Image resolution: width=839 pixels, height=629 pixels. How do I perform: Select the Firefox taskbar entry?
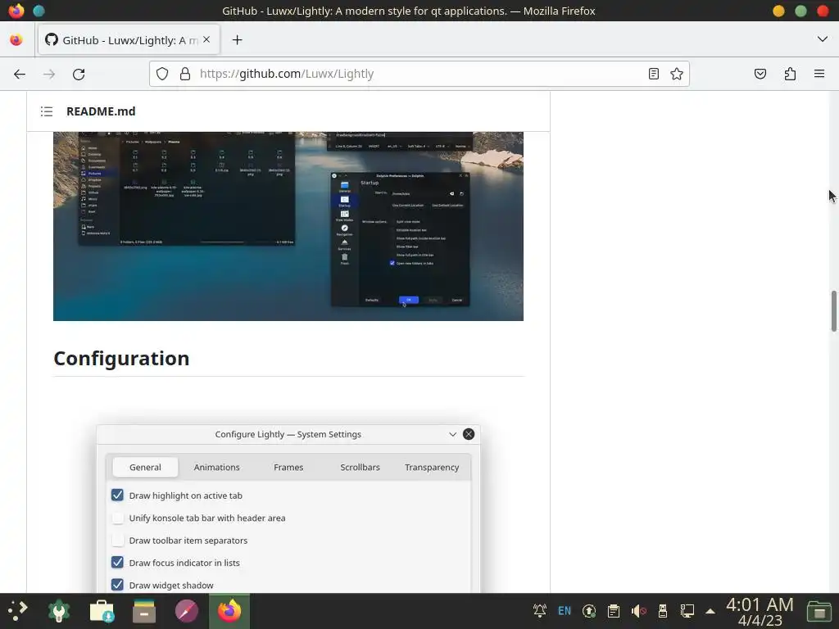click(229, 611)
